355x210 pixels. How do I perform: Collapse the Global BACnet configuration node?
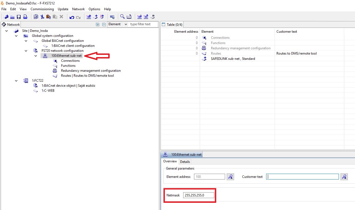point(26,41)
